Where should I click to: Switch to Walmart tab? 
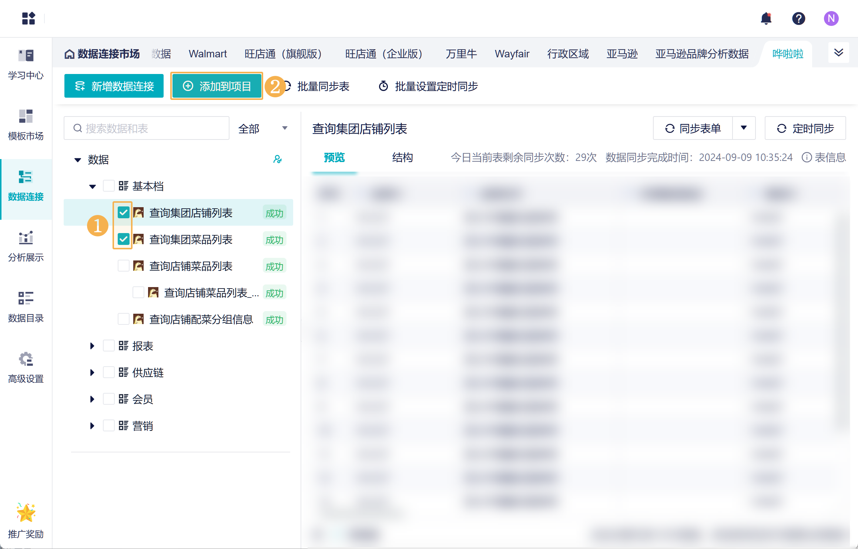pyautogui.click(x=208, y=54)
